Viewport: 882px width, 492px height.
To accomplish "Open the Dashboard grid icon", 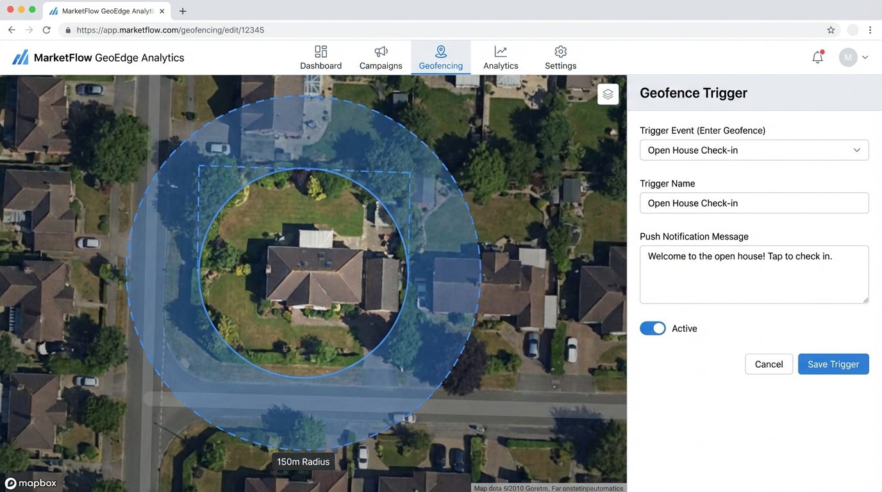I will (x=320, y=51).
